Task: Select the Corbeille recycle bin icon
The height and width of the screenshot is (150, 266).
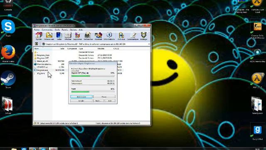Action: (x=8, y=5)
